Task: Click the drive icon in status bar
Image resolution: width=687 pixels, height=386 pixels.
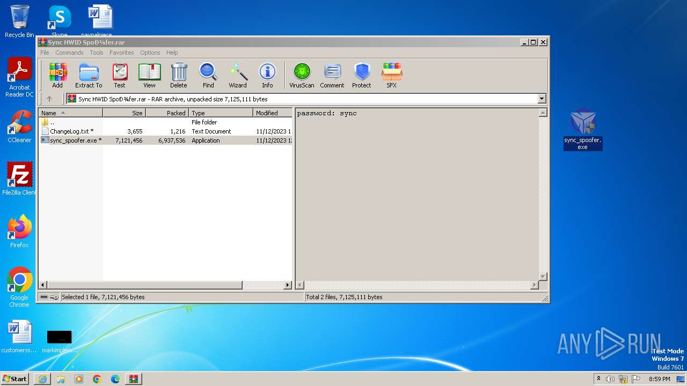Action: point(44,297)
